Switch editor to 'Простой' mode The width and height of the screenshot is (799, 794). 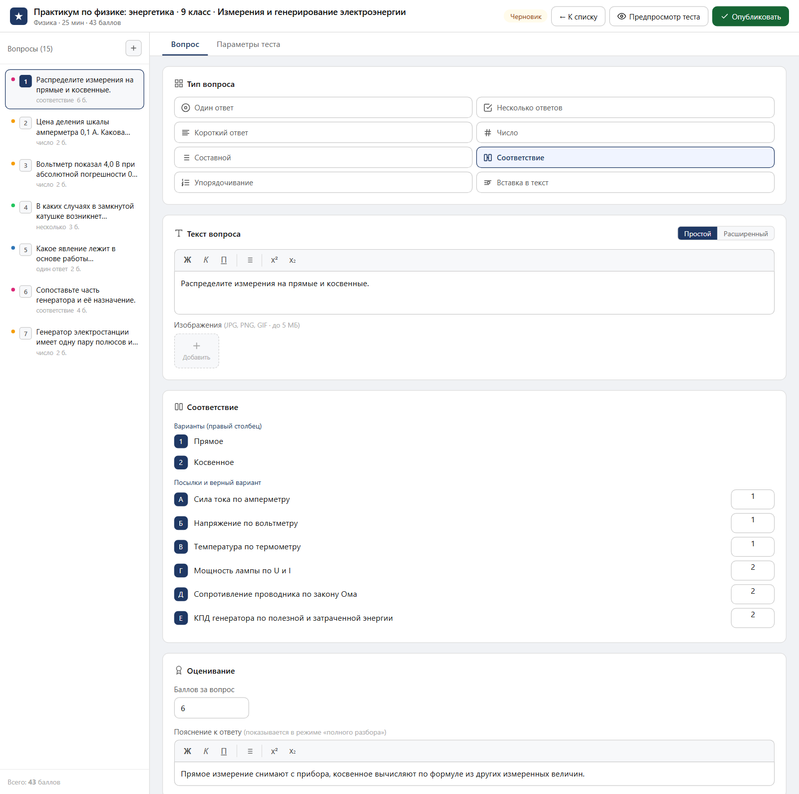point(698,234)
